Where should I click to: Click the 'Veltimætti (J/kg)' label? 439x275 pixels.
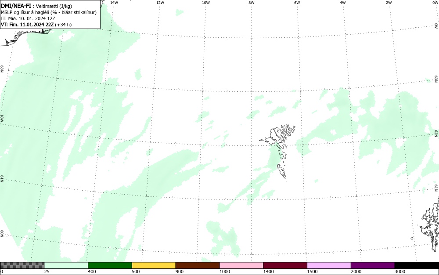54,6
